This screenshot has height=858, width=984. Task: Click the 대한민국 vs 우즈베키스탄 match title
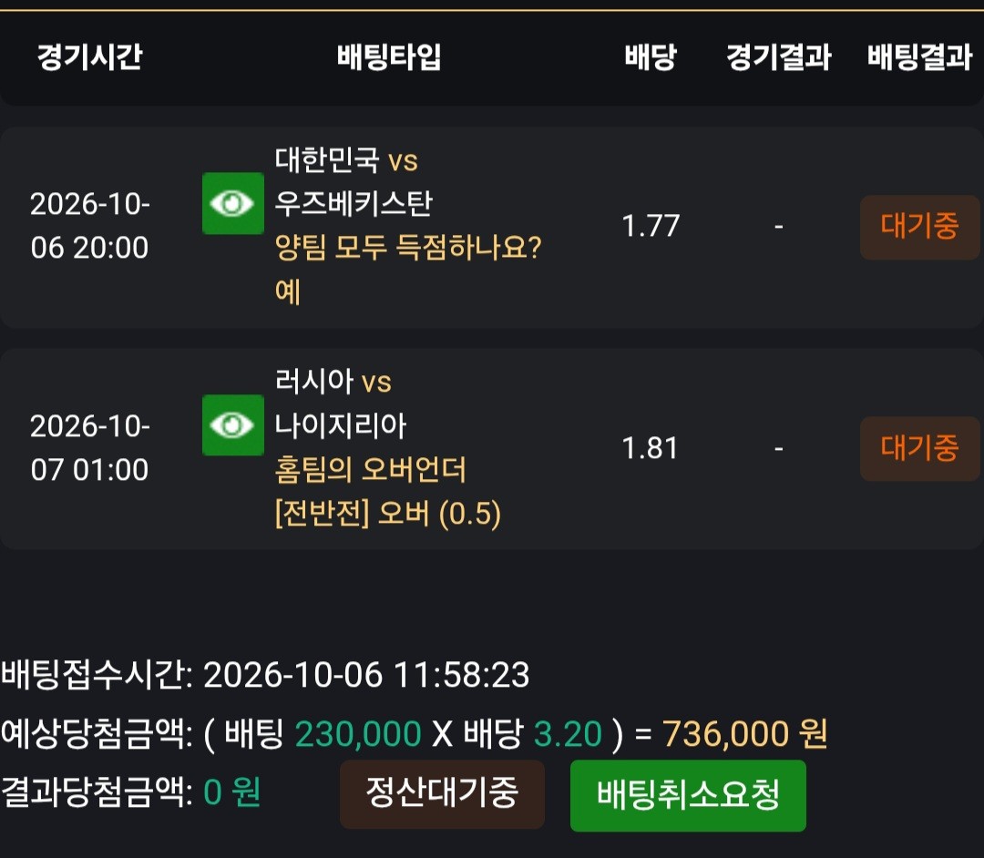354,181
